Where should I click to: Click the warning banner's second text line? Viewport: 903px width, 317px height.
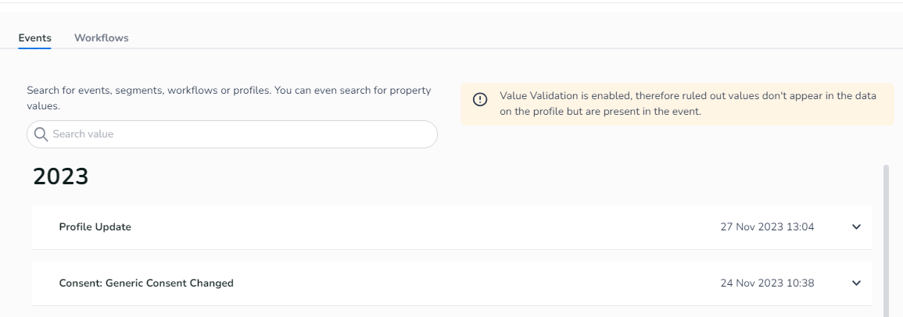point(600,111)
